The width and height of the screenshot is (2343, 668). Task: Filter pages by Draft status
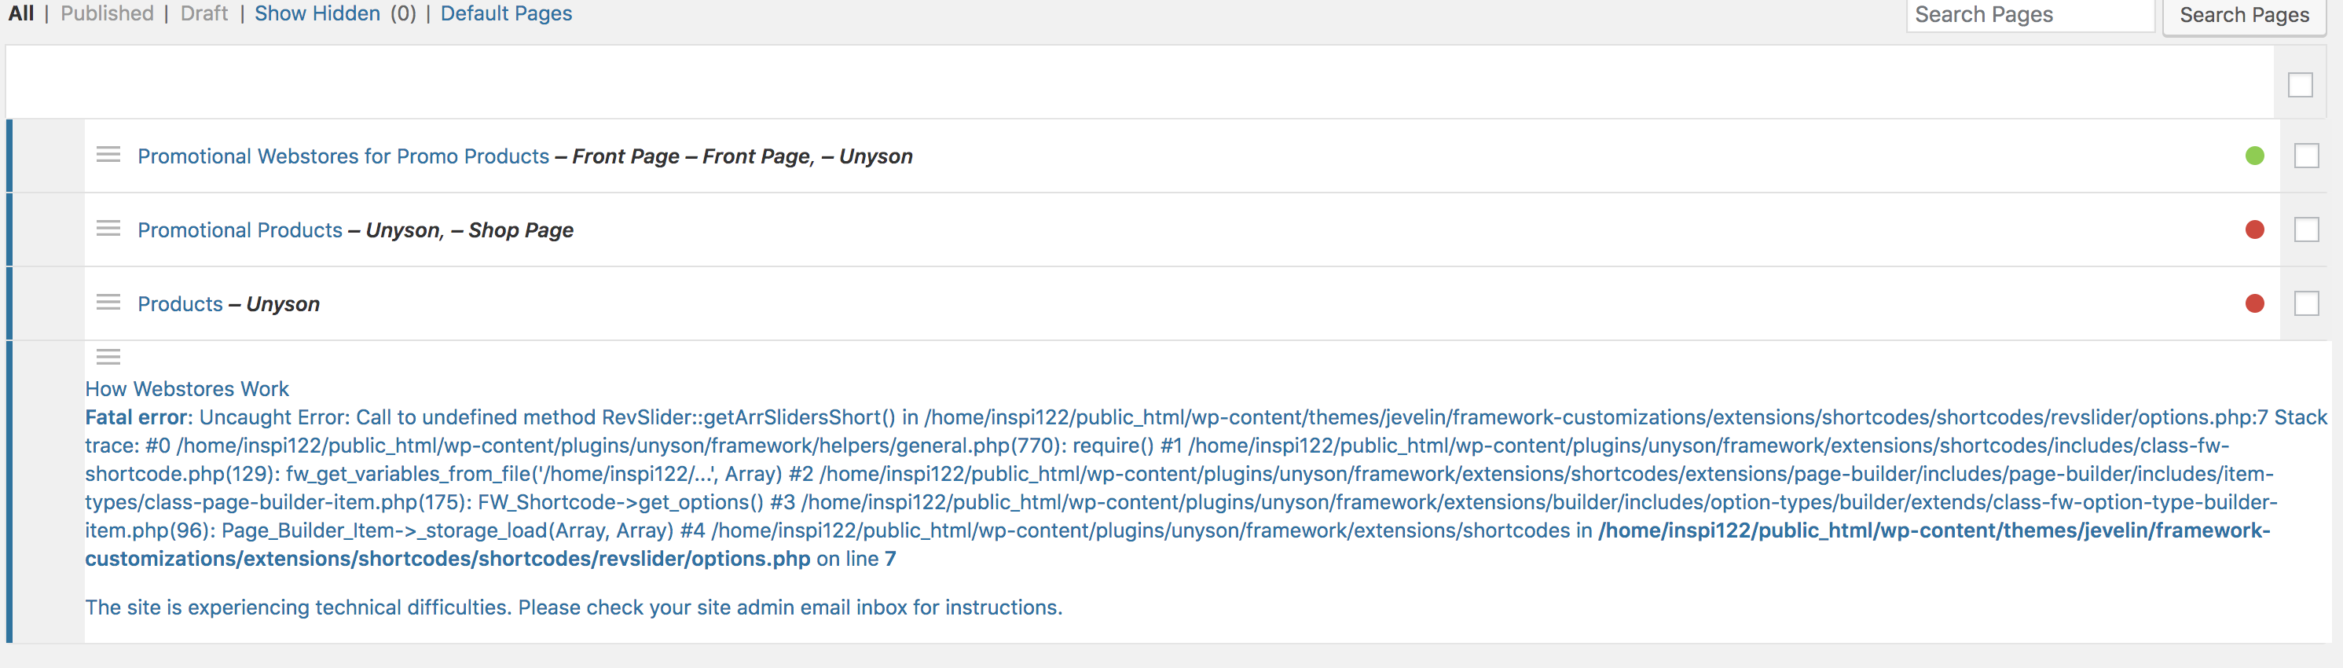click(x=204, y=13)
